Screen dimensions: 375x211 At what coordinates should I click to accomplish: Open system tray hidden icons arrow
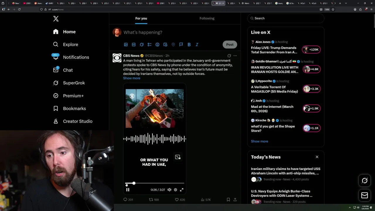[350, 207]
